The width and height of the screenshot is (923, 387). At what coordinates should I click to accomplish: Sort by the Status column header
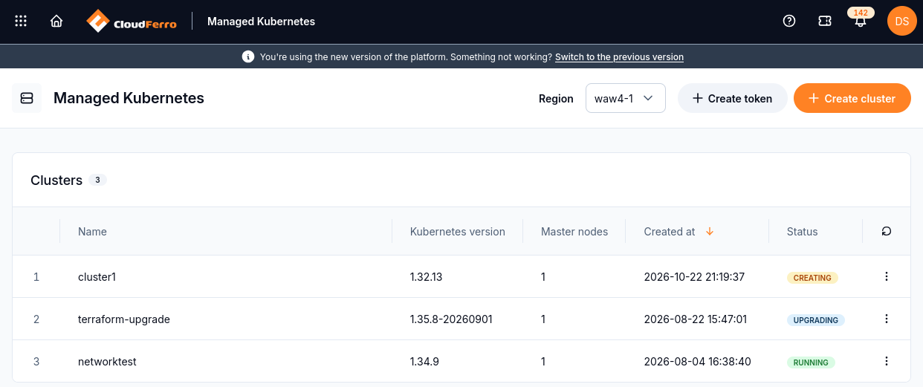(802, 232)
